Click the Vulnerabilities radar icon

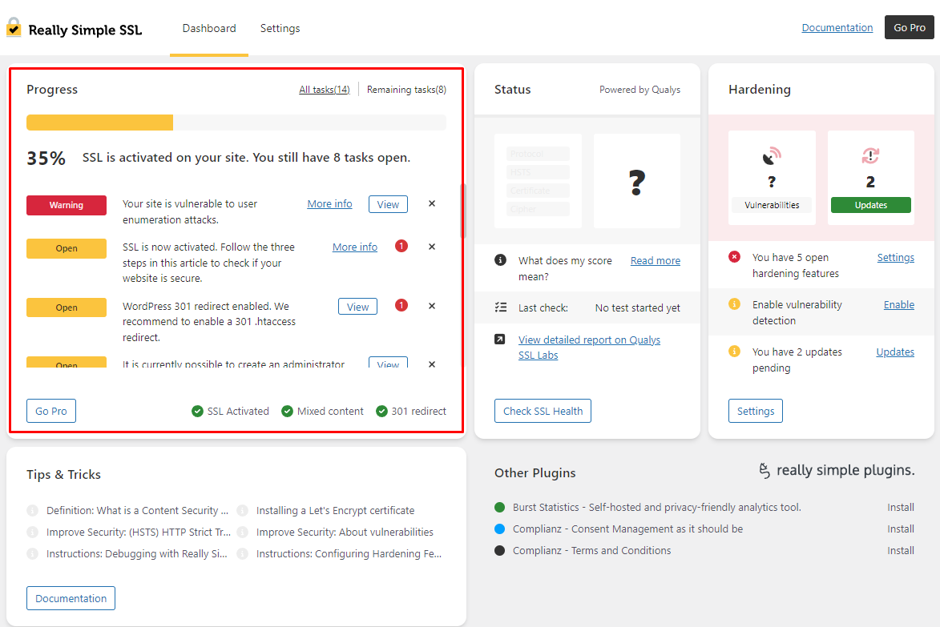tap(772, 156)
